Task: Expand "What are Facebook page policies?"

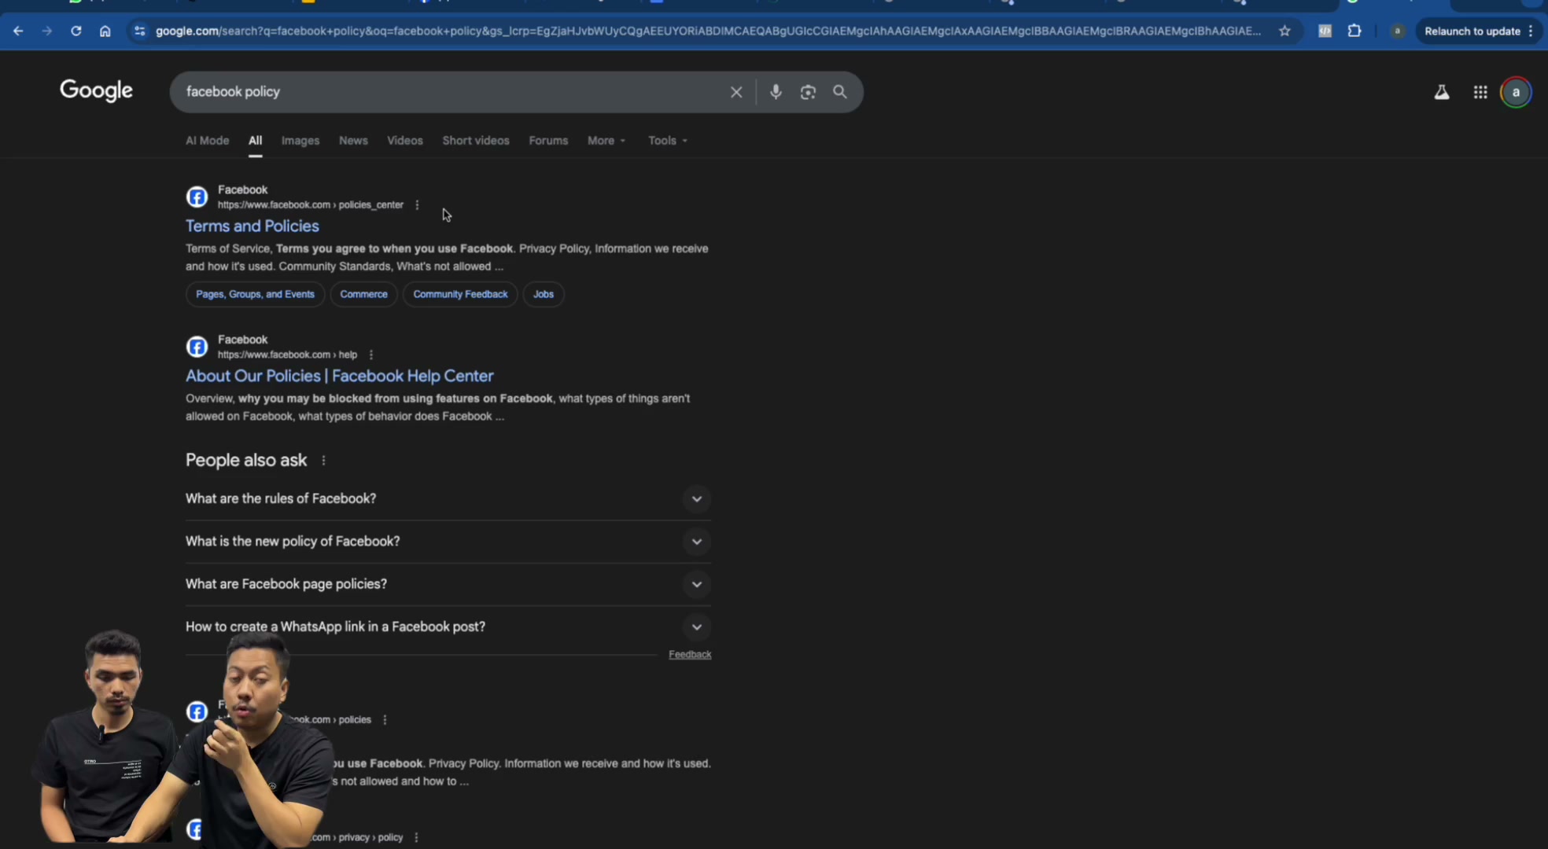Action: [x=448, y=584]
